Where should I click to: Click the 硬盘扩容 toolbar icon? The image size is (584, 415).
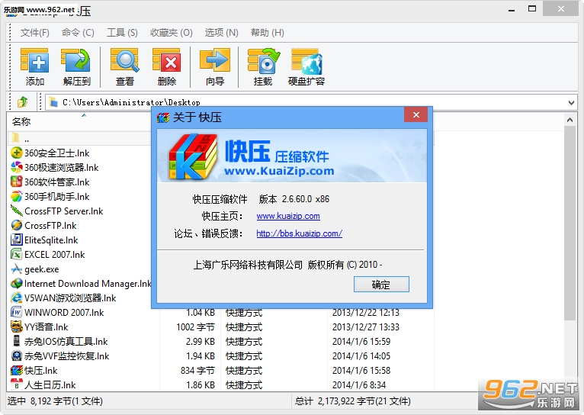307,62
